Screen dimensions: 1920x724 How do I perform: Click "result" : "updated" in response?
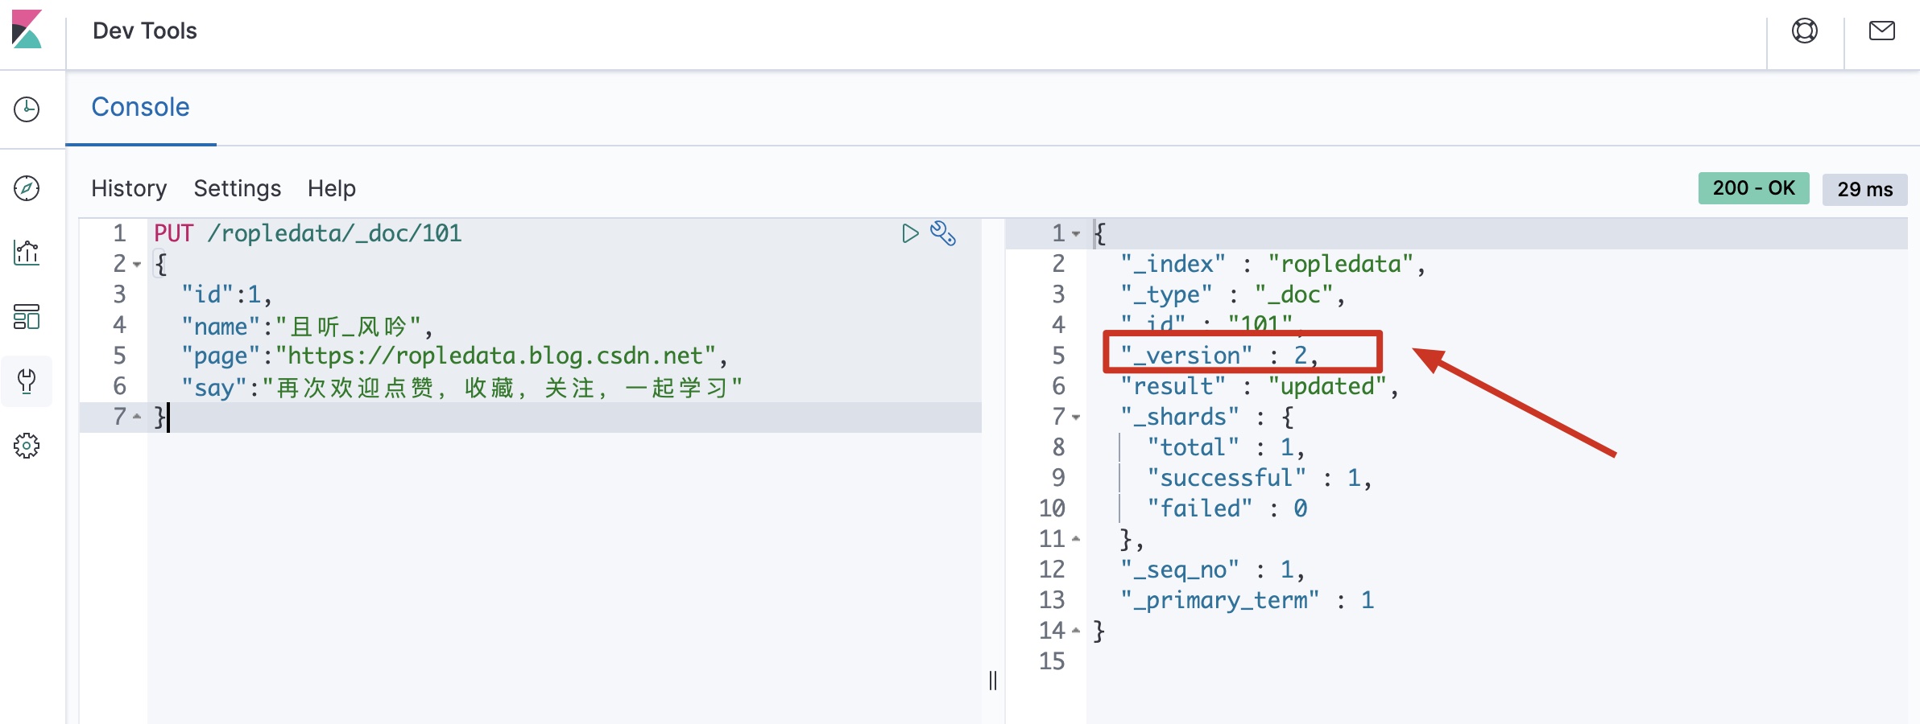point(1260,386)
